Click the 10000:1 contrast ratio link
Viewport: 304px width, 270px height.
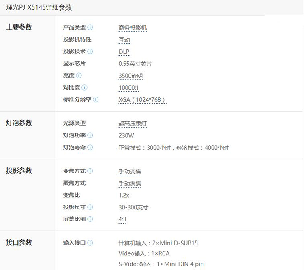tap(129, 88)
